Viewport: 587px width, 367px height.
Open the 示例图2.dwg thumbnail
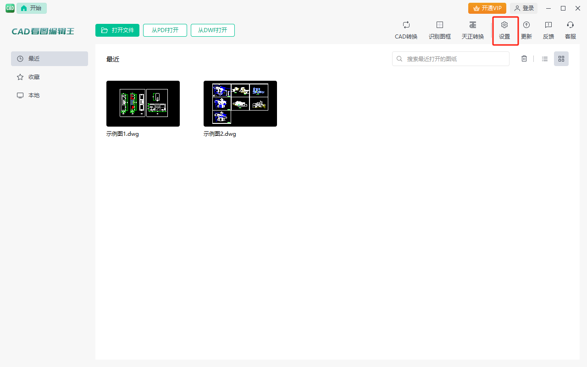click(x=240, y=104)
